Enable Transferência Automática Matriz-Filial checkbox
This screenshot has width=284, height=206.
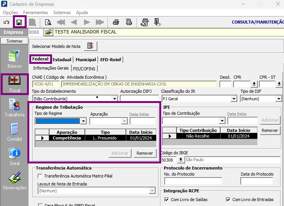pos(40,176)
